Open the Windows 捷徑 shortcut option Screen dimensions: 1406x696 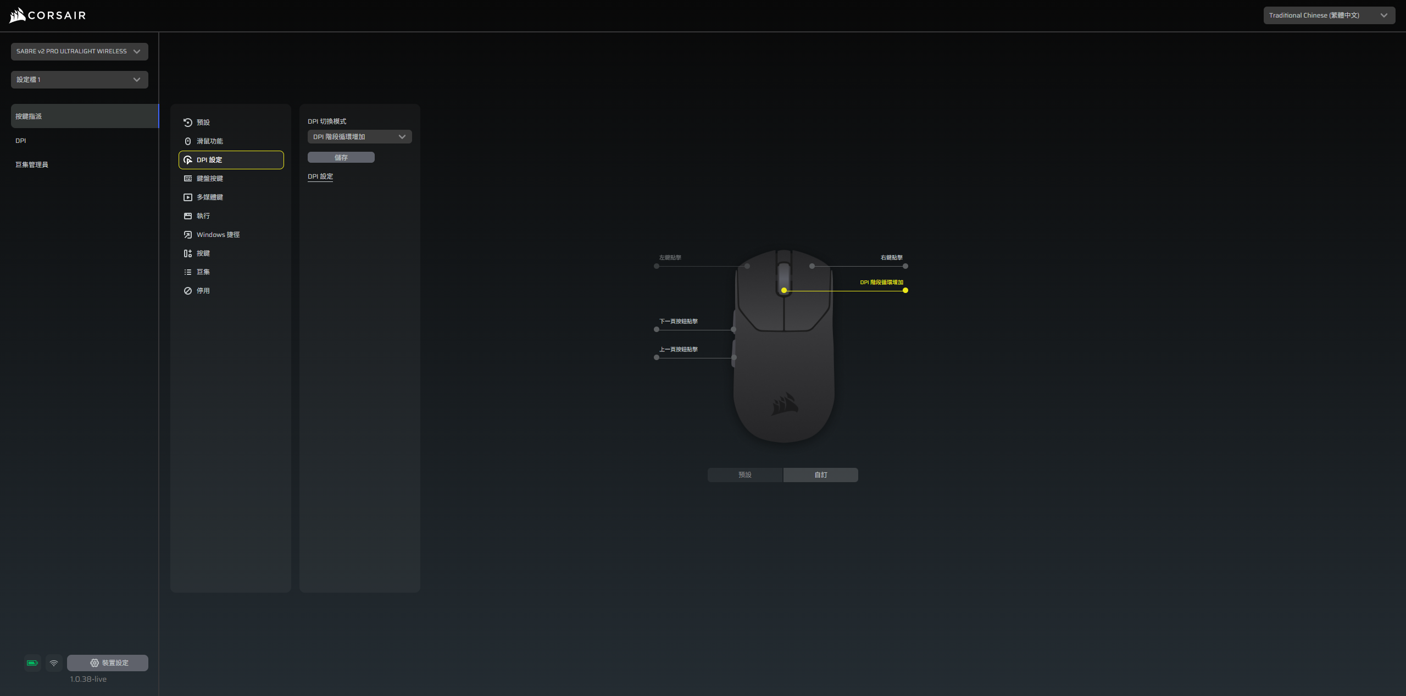[218, 235]
